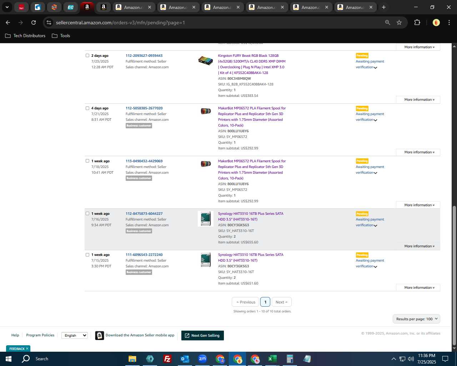This screenshot has height=366, width=457.
Task: Click the taskbar Search box
Action: click(42, 359)
